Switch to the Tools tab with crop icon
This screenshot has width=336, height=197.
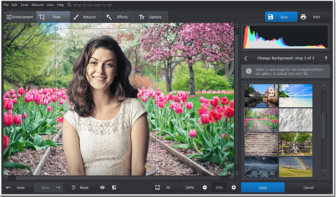pyautogui.click(x=53, y=17)
